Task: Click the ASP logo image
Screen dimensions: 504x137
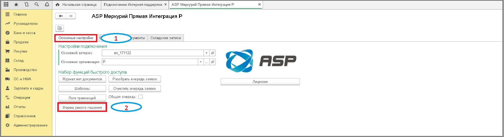Action: tap(261, 61)
